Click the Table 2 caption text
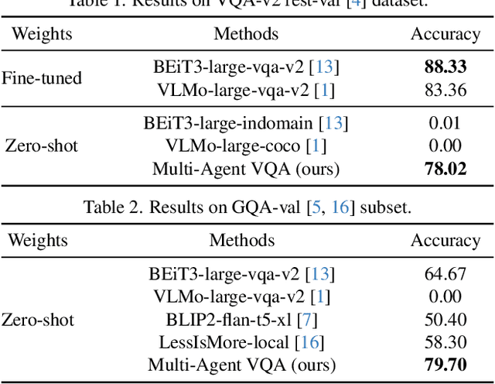The image size is (495, 384). tap(247, 208)
